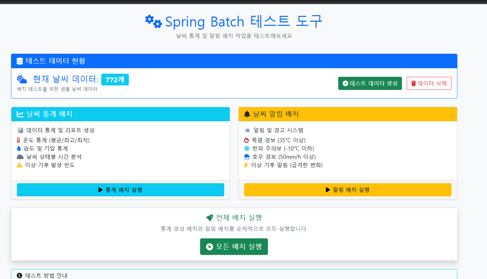Click the 772개 data count badge
This screenshot has width=487, height=279.
[x=115, y=80]
